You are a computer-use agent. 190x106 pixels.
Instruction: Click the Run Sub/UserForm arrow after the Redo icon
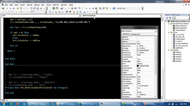pyautogui.click(x=86, y=8)
